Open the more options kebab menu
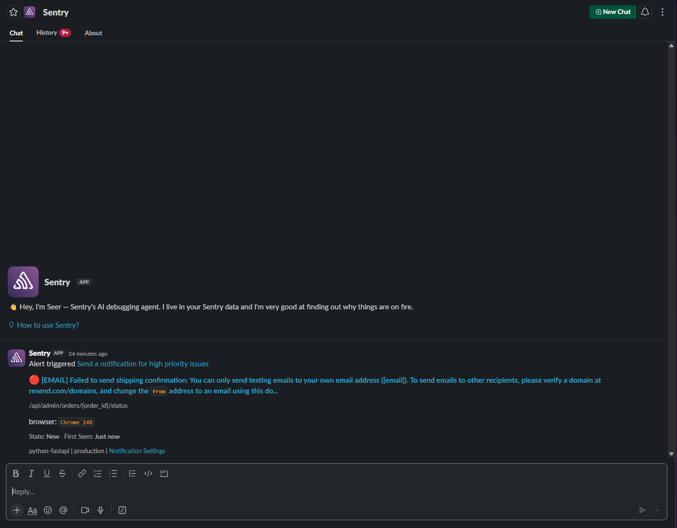Screen dimensions: 677x528 663,12
